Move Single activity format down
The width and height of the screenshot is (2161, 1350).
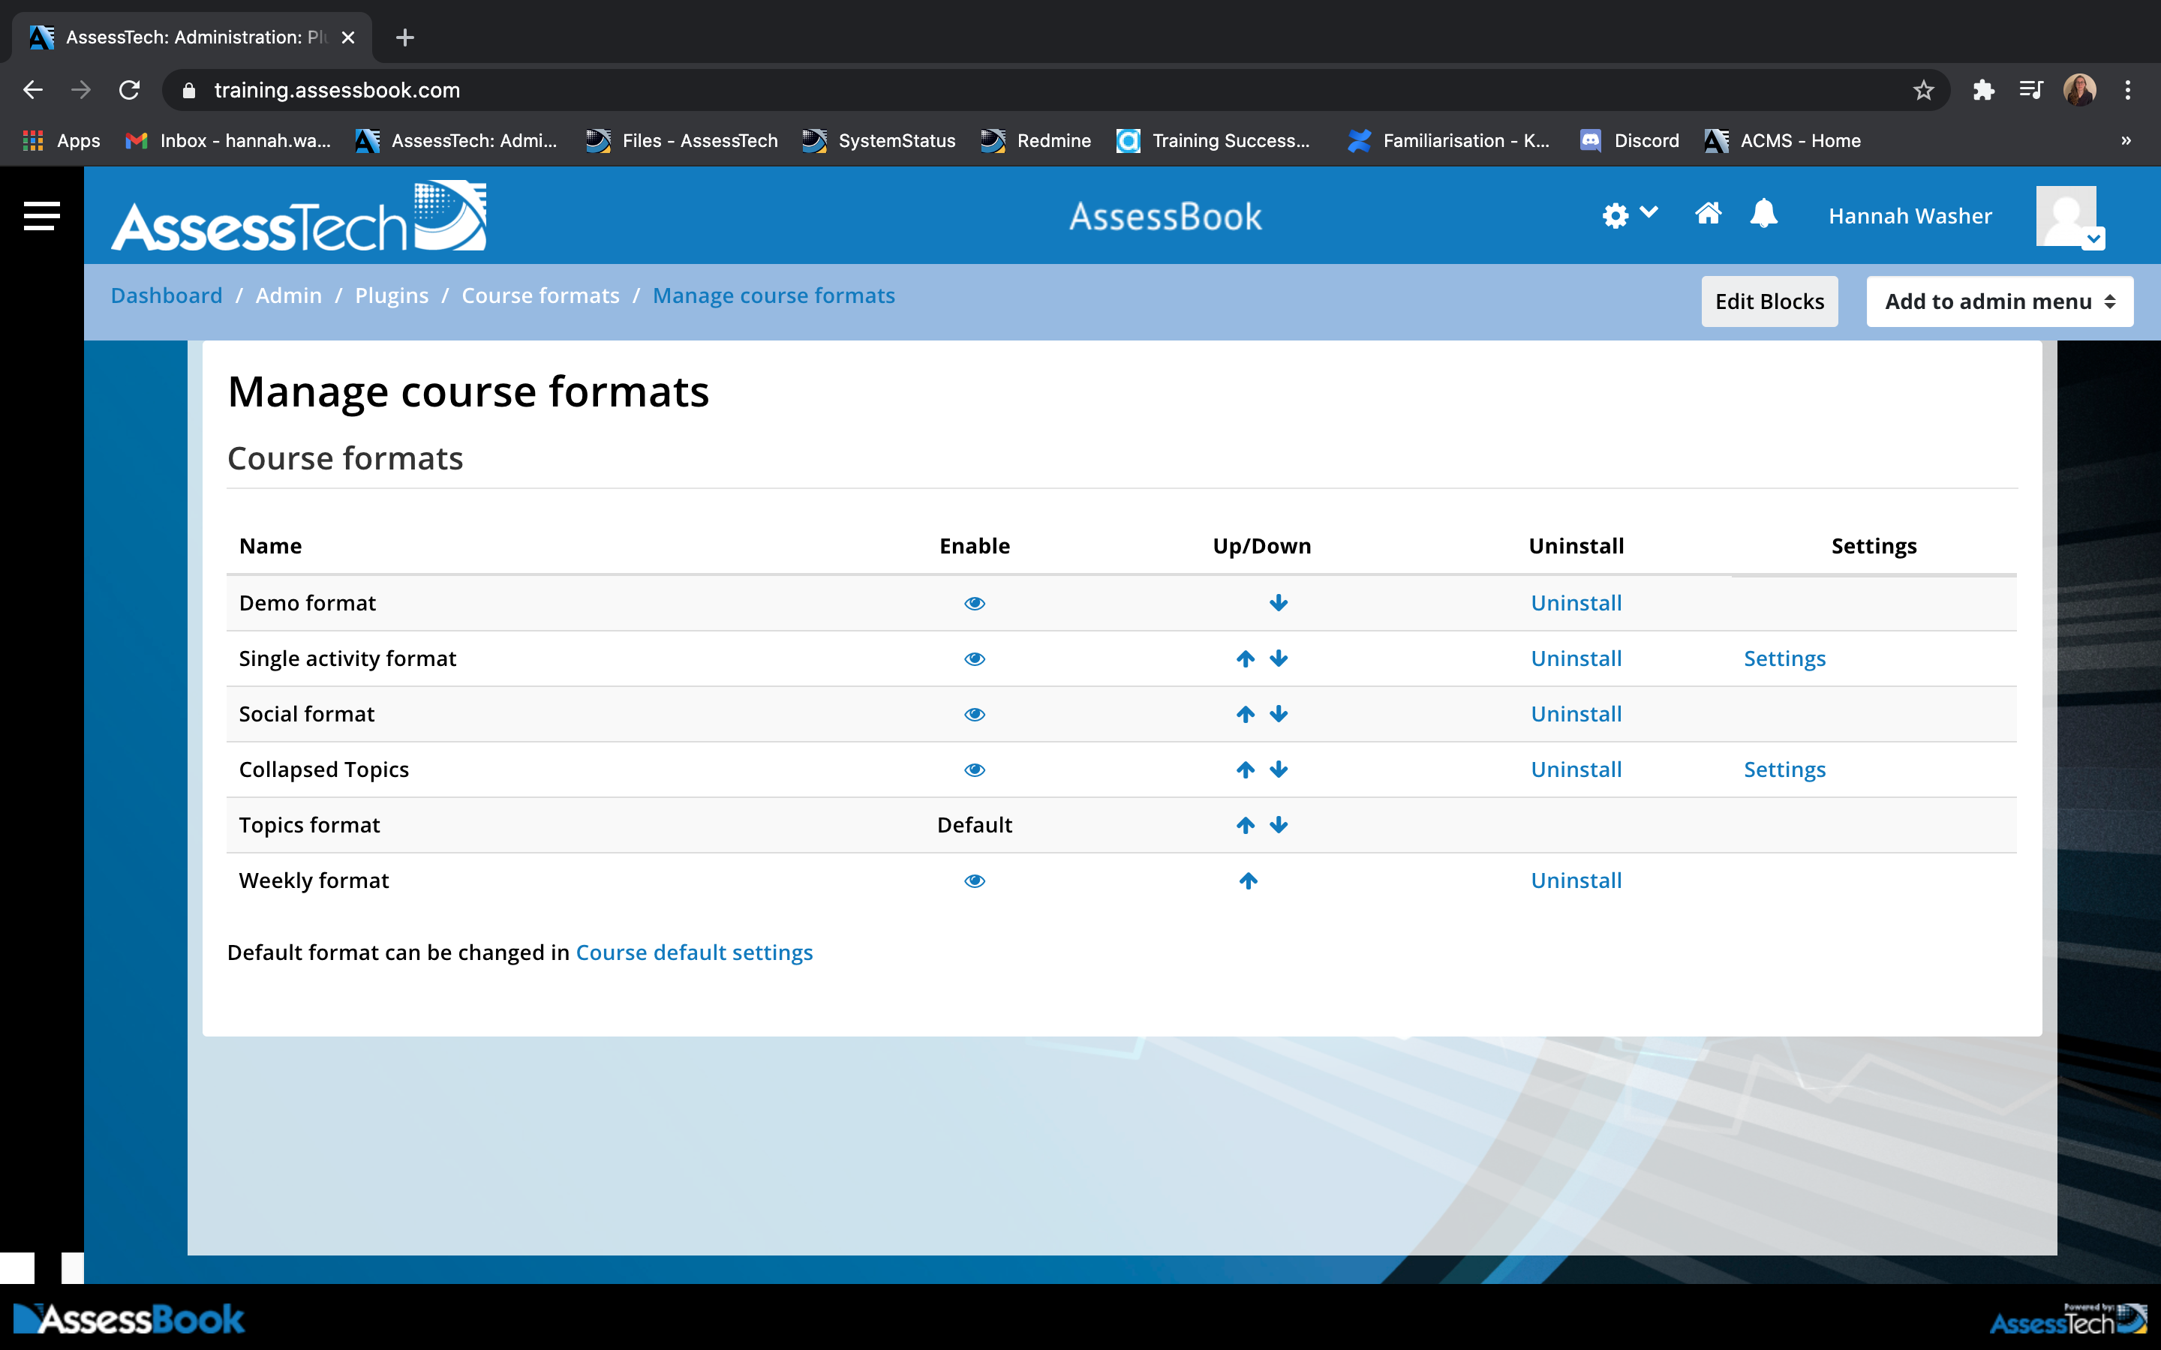pos(1279,659)
